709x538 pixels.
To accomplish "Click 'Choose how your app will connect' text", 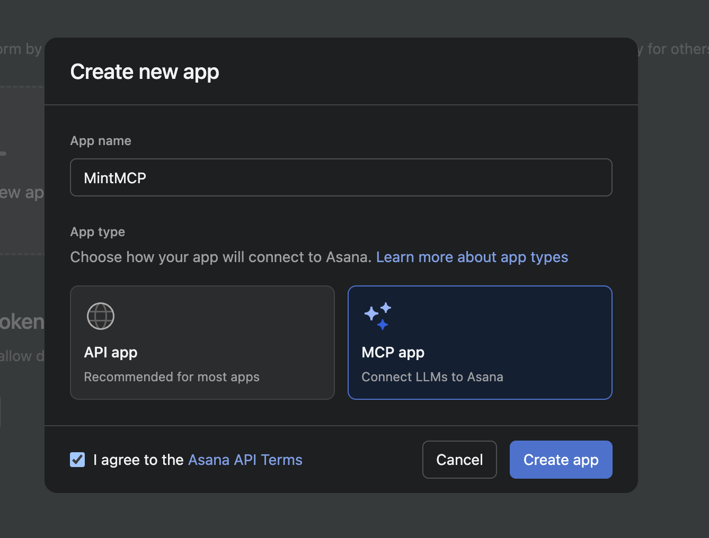I will coord(220,257).
